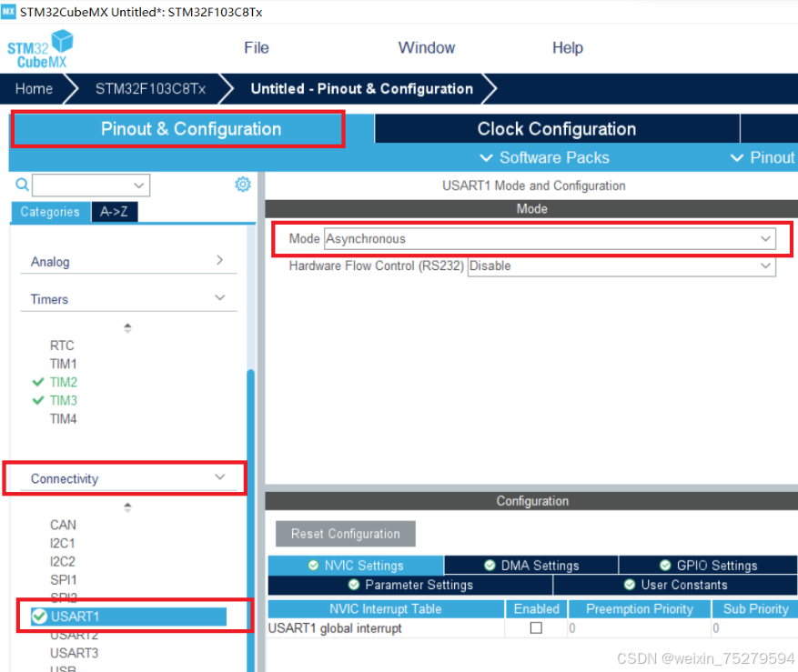Viewport: 798px width, 672px height.
Task: Click the DMA Settings status check icon
Action: tap(490, 566)
